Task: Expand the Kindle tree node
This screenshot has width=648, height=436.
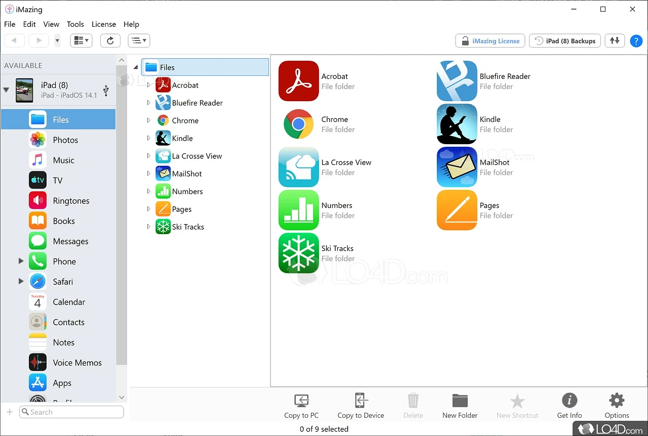Action: (x=148, y=138)
